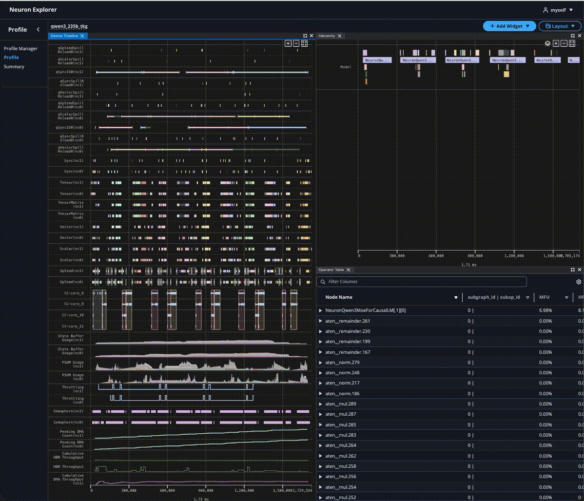Open the Operator Table column settings gear
The width and height of the screenshot is (584, 501).
tap(579, 282)
